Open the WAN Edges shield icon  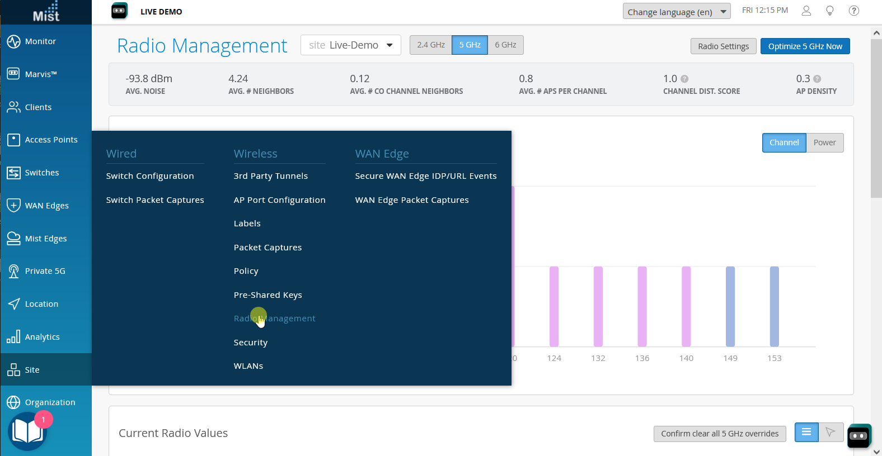click(x=13, y=206)
